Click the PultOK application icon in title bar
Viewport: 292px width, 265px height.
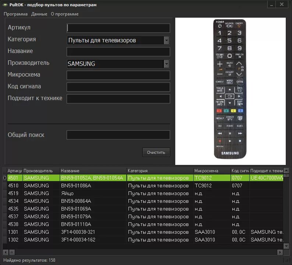point(5,5)
